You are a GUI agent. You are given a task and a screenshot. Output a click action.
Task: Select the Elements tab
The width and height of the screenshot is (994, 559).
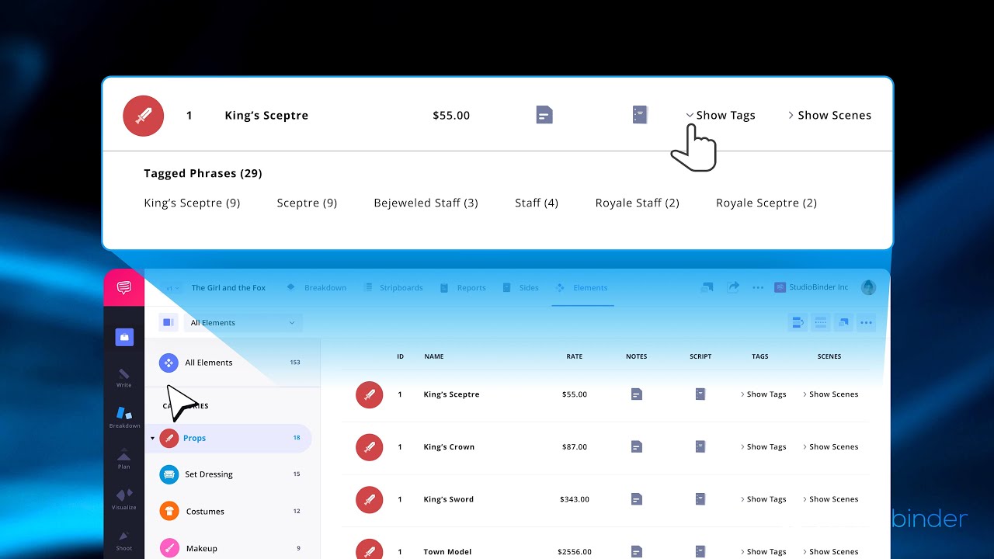click(x=582, y=287)
